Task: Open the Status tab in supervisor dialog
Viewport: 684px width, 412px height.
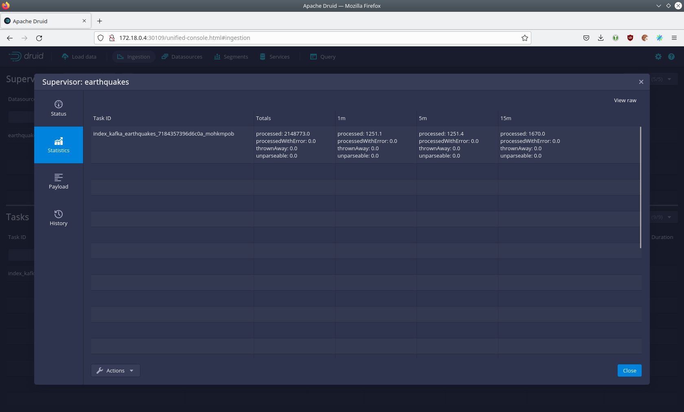Action: tap(58, 108)
